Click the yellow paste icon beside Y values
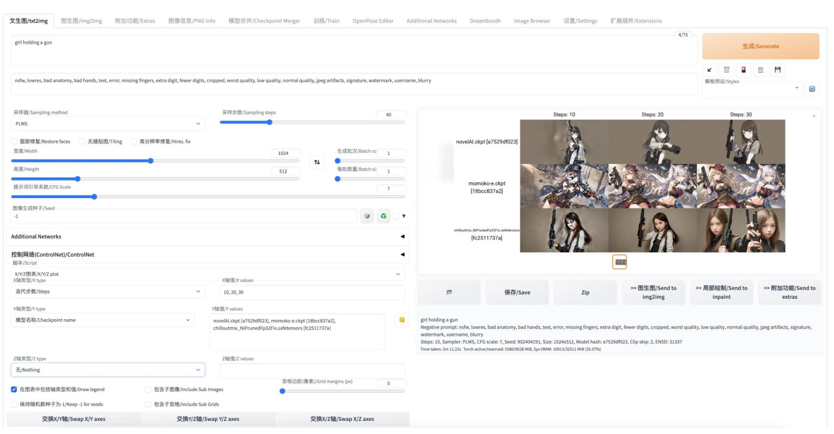 point(402,320)
